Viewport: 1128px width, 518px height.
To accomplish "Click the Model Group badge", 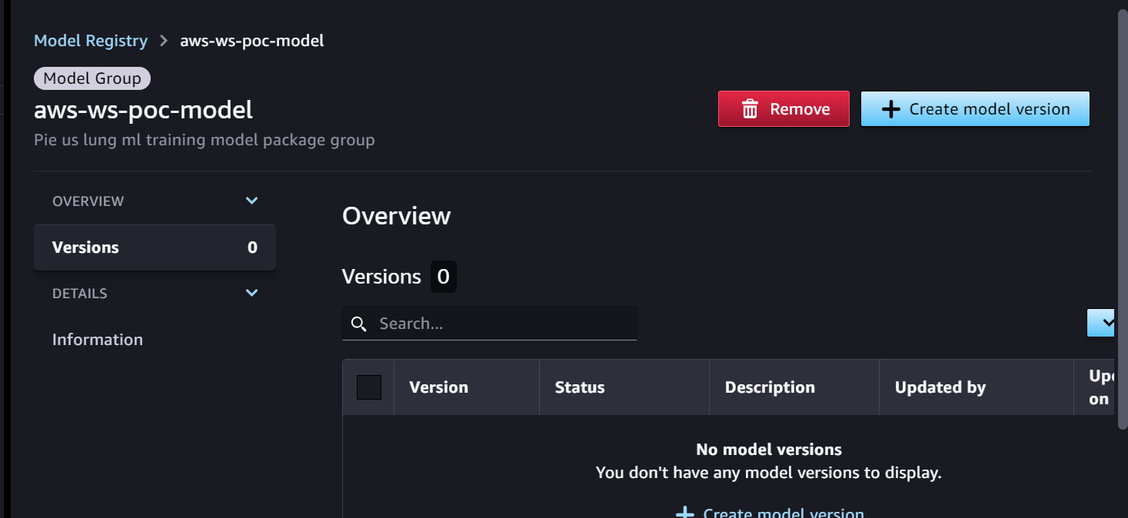I will pyautogui.click(x=92, y=78).
